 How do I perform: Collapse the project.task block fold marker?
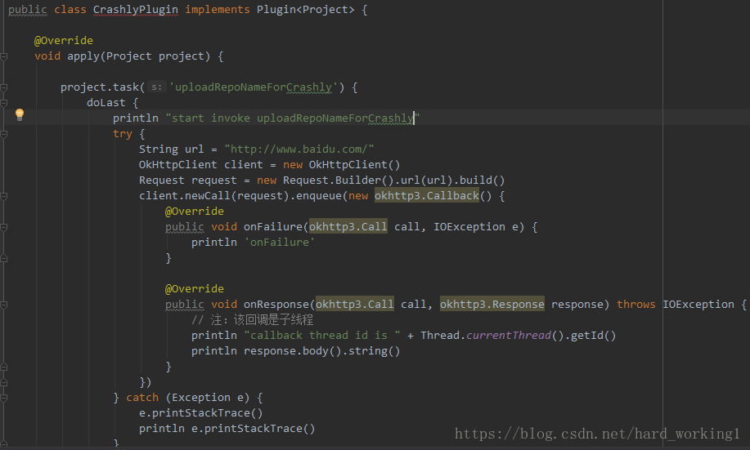click(4, 88)
